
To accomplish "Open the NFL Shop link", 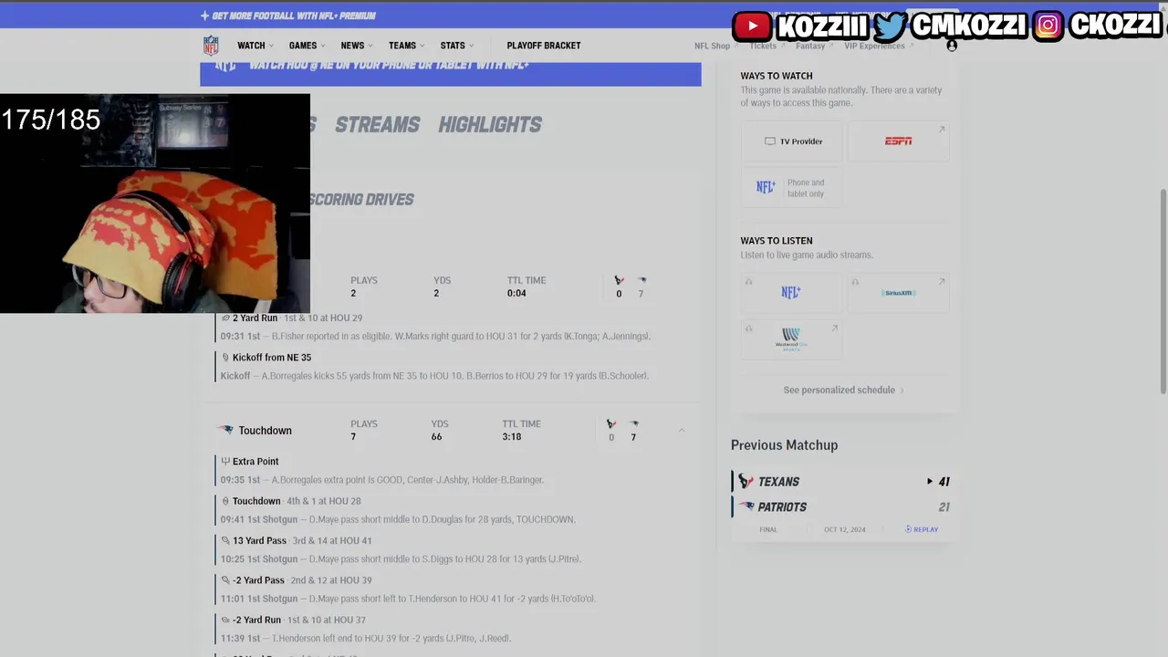I will [714, 46].
